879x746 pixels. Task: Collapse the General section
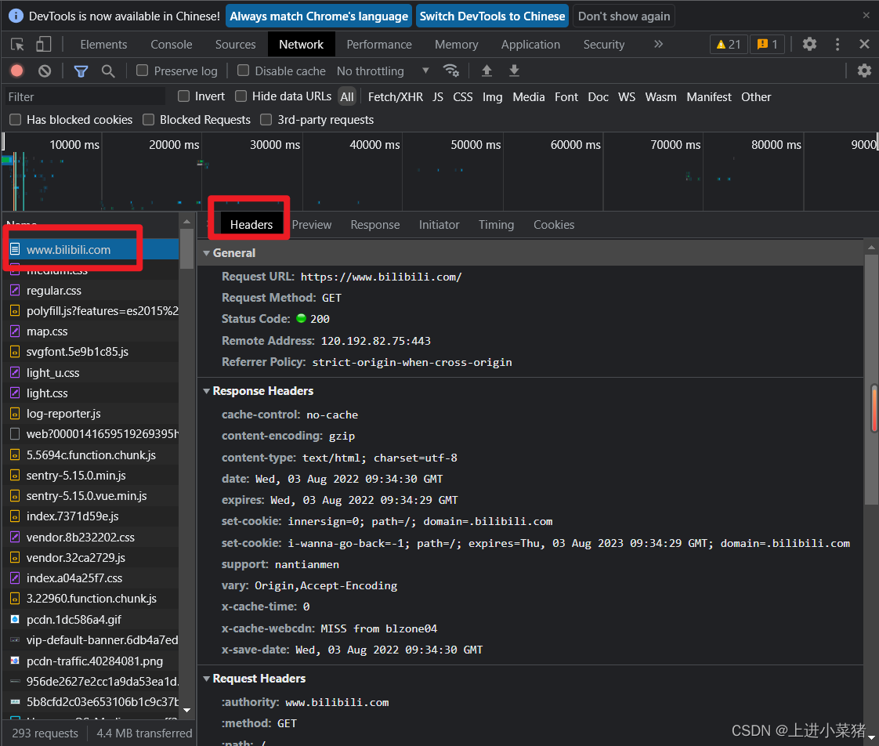206,253
